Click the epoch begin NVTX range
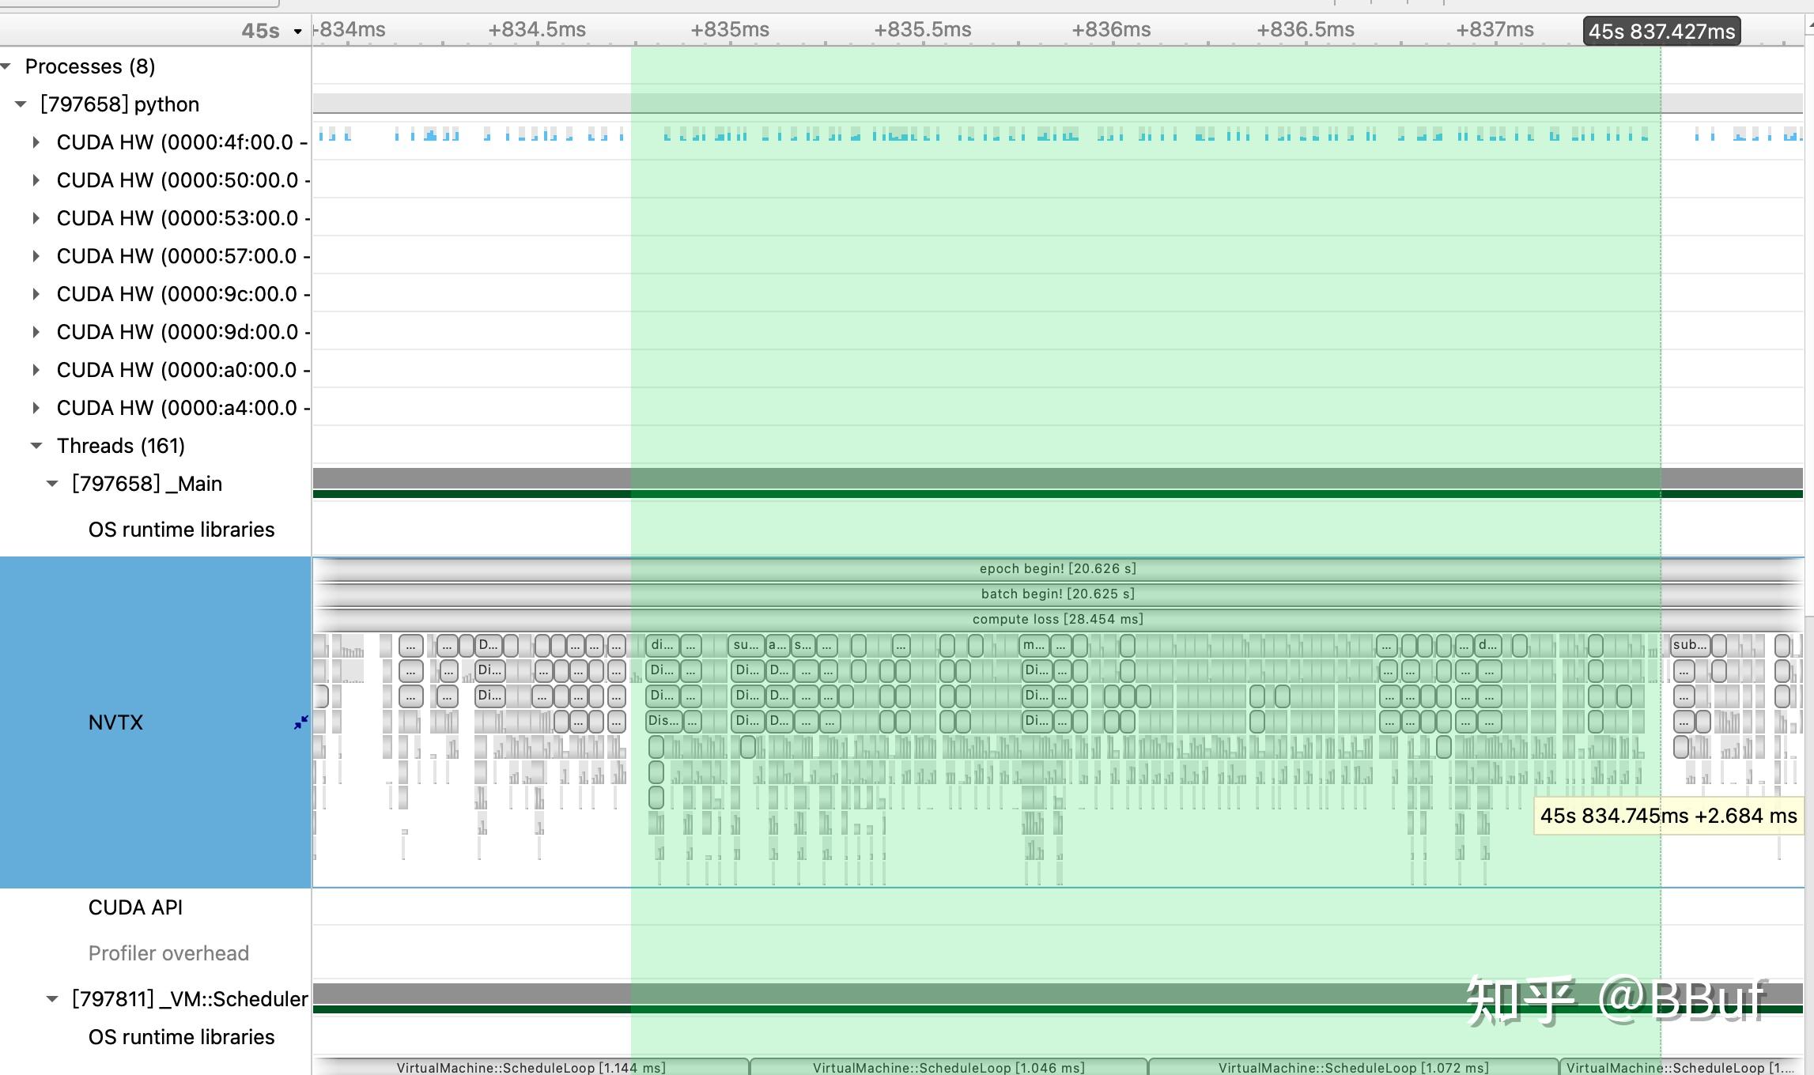Image resolution: width=1814 pixels, height=1075 pixels. [x=1057, y=568]
